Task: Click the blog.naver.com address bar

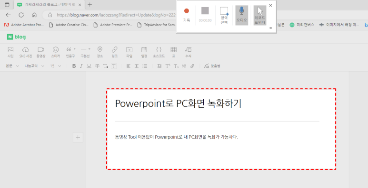Action: (x=116, y=15)
